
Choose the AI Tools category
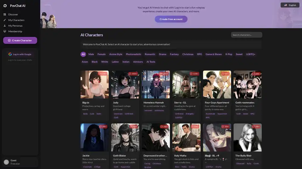coord(151,62)
